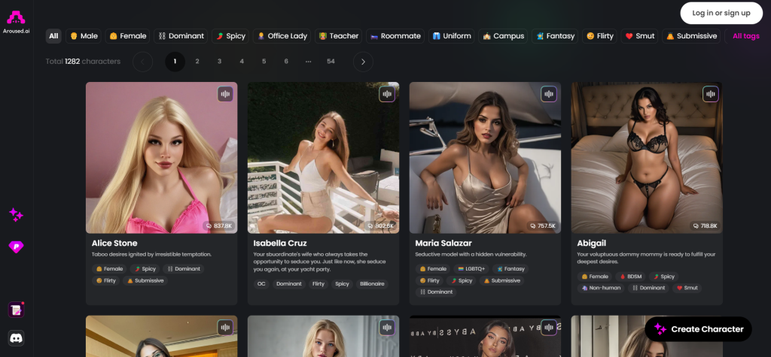Toggle the Female tag filter

pyautogui.click(x=127, y=36)
